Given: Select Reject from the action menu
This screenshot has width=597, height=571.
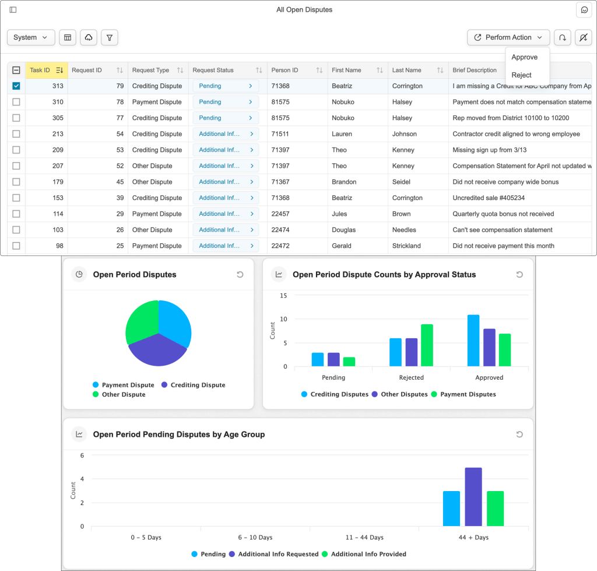Looking at the screenshot, I should 521,75.
